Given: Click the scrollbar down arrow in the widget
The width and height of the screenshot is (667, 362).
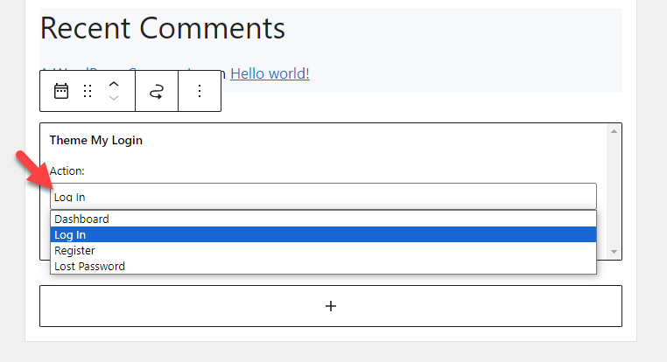Looking at the screenshot, I should point(614,252).
